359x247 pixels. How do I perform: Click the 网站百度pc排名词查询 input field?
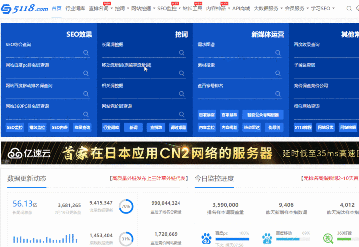pyautogui.click(x=44, y=73)
